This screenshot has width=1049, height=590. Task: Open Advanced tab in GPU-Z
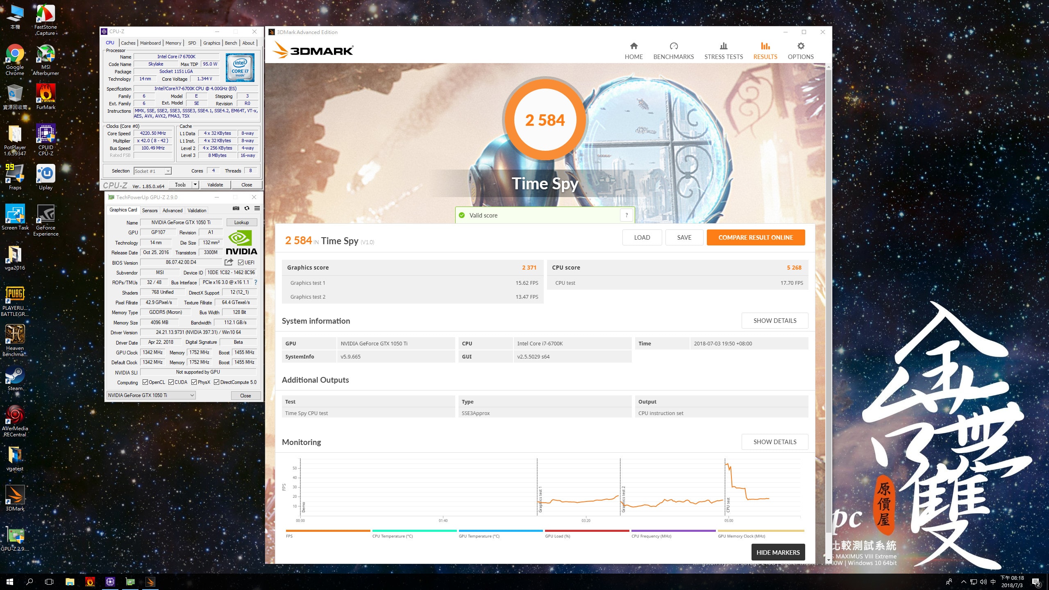(173, 210)
